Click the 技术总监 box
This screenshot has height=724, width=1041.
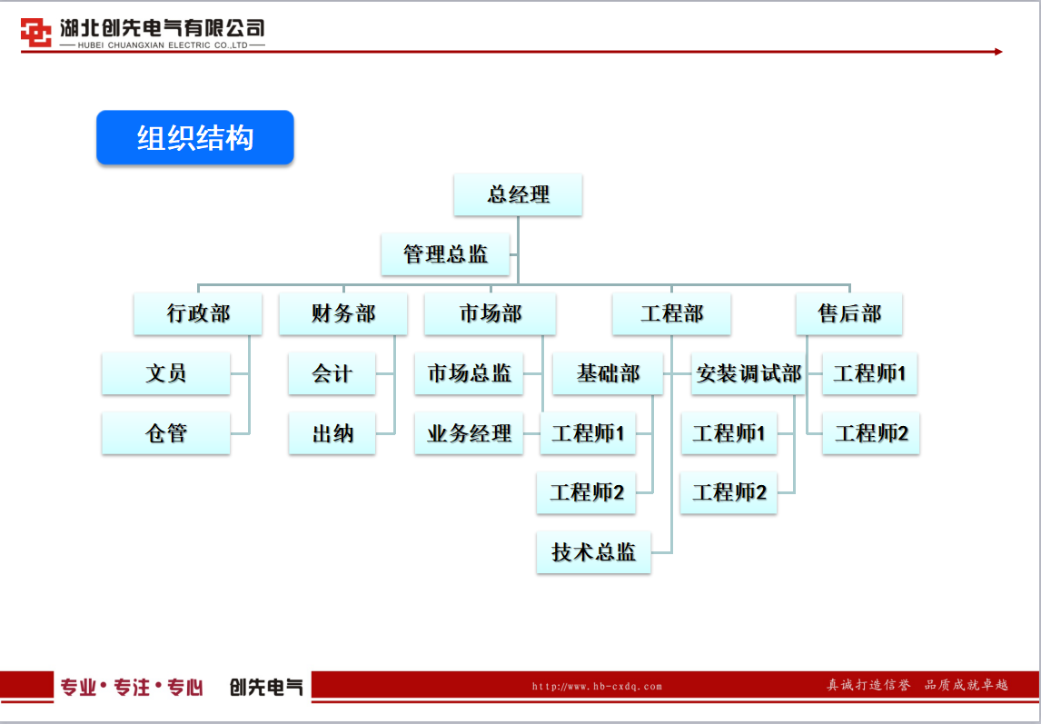pyautogui.click(x=594, y=552)
